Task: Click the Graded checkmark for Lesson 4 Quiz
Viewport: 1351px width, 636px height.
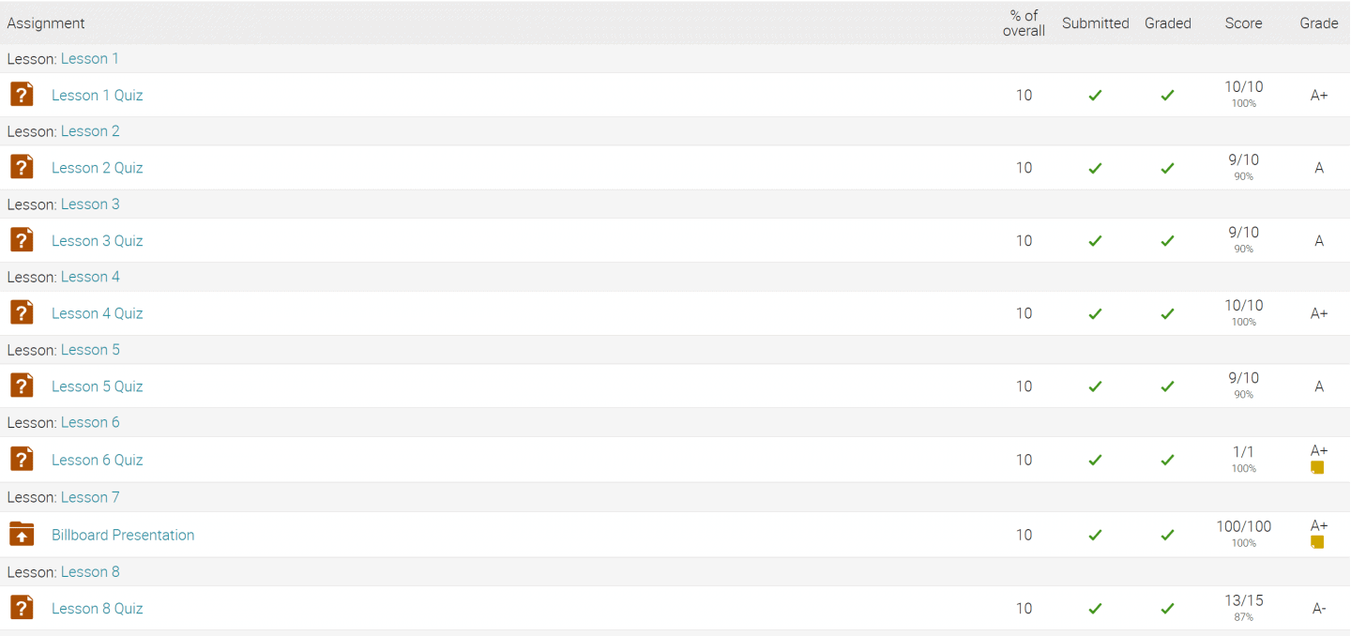Action: 1167,313
